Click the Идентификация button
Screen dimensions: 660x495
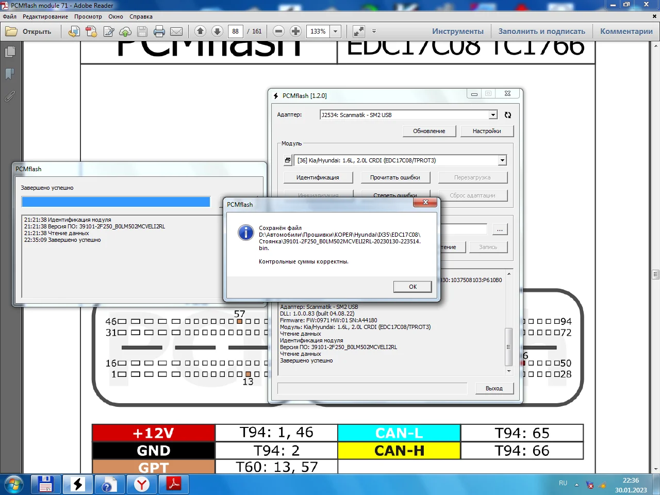[318, 177]
